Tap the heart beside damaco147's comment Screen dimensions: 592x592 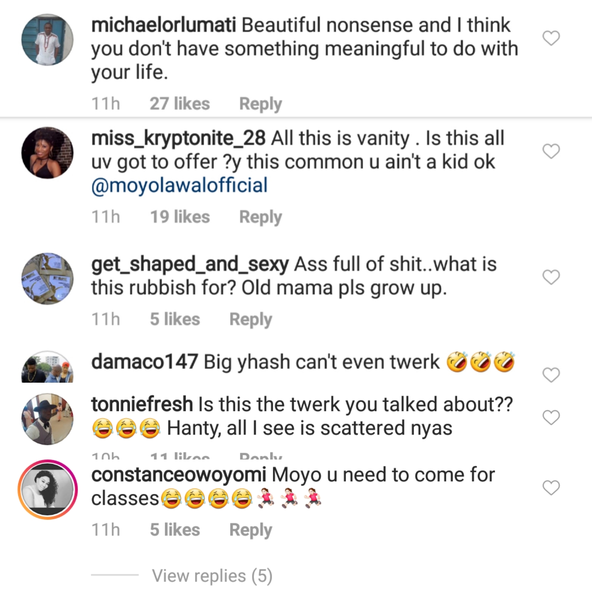(x=551, y=375)
